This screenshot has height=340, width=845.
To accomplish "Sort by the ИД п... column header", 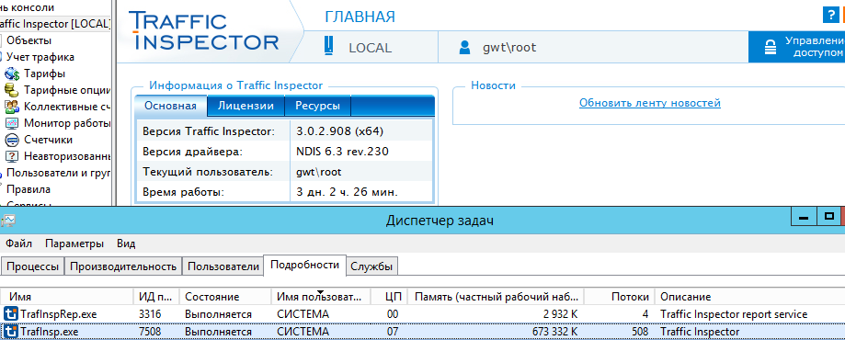I will [156, 297].
